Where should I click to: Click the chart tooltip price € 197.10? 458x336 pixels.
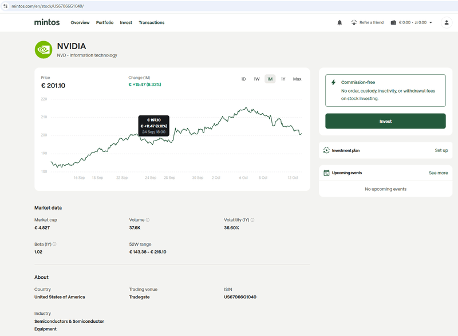(153, 120)
